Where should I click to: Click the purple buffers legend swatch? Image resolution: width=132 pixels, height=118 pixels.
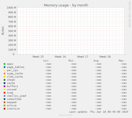coord(5,86)
